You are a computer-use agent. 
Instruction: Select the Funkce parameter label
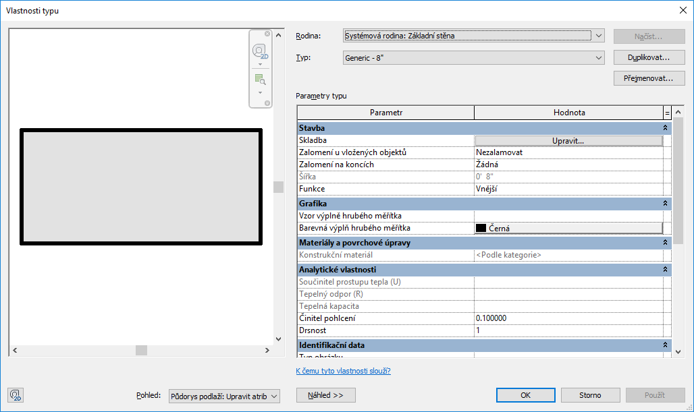click(312, 189)
